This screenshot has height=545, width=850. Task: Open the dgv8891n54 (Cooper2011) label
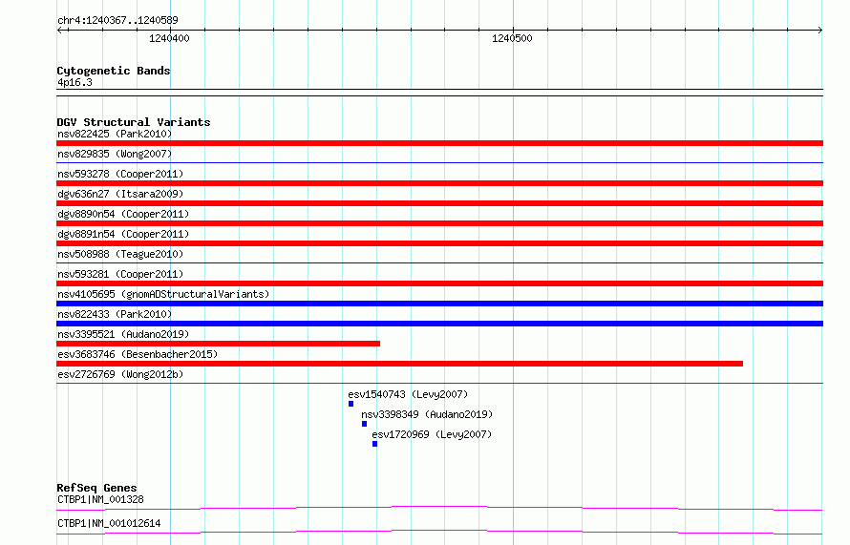tap(123, 234)
